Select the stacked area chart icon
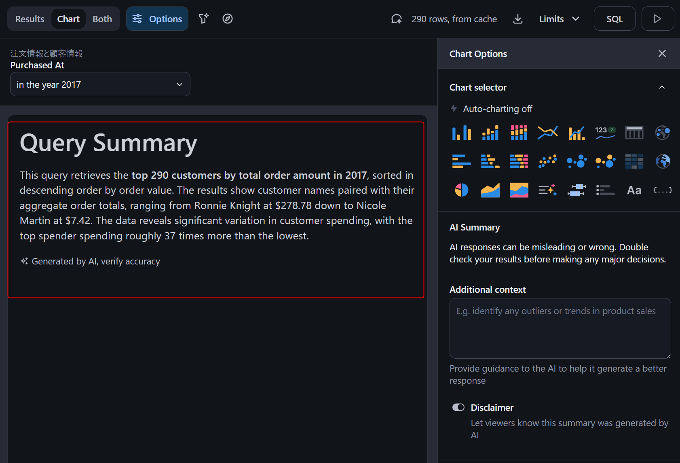The image size is (680, 463). coord(519,190)
